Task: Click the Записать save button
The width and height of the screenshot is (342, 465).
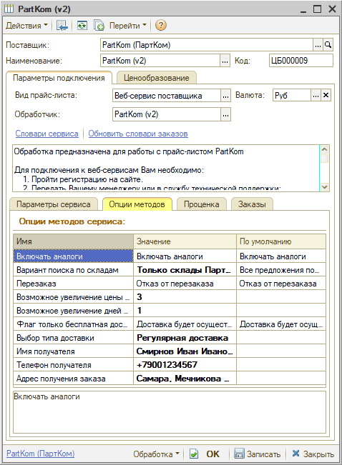Action: pyautogui.click(x=258, y=454)
